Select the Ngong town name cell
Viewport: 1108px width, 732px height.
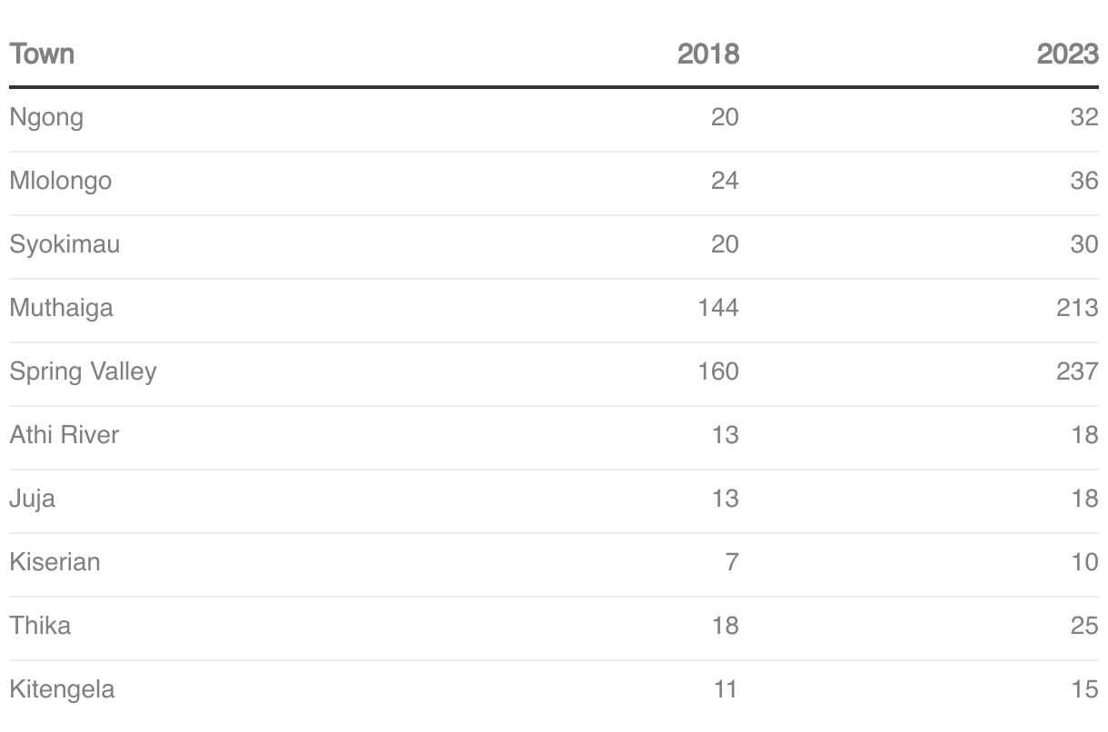(x=46, y=117)
